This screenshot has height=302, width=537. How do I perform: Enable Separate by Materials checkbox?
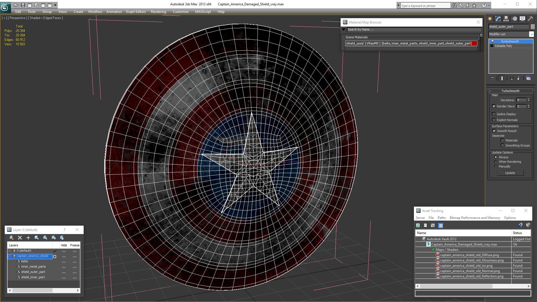502,140
